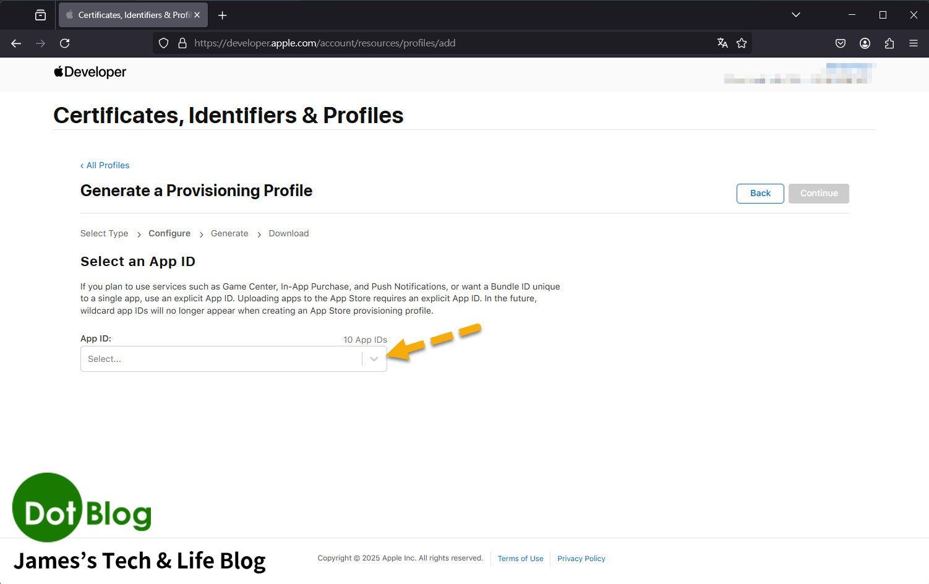This screenshot has width=929, height=584.
Task: Click the Certificates, Identifiers & Profiles page title
Action: pos(228,115)
